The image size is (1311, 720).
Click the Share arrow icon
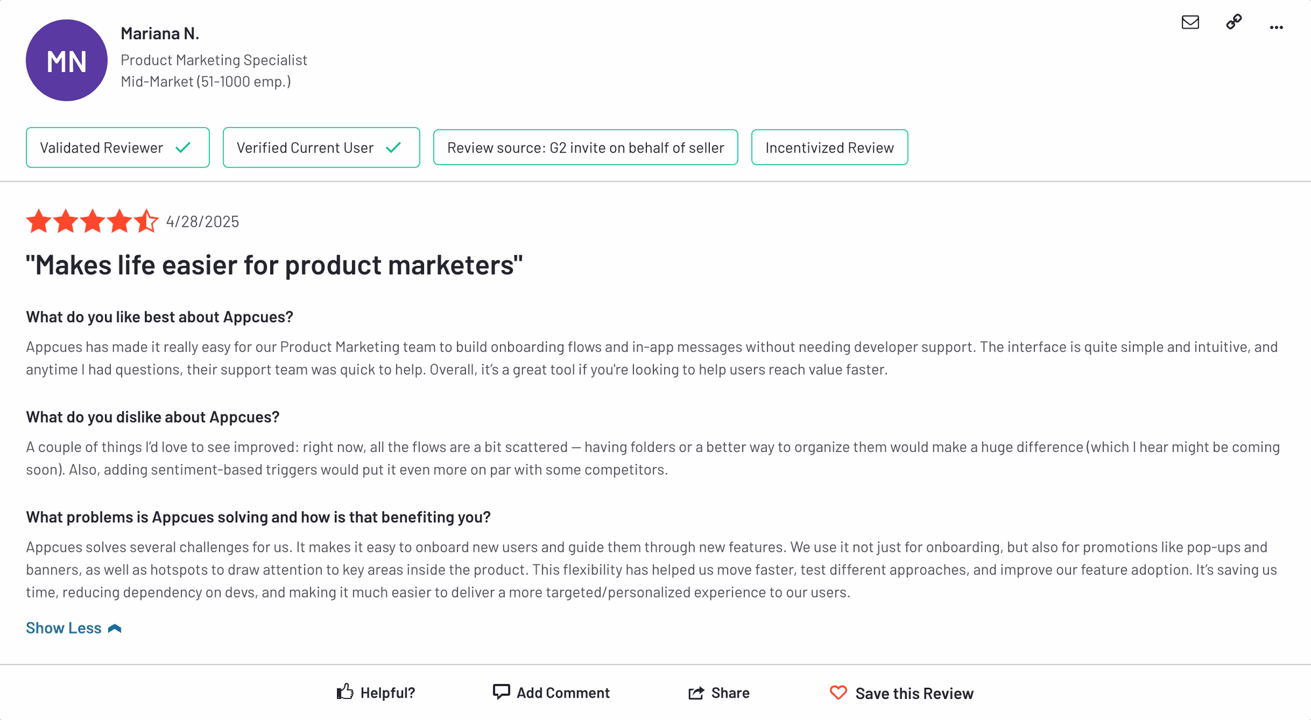pos(696,693)
